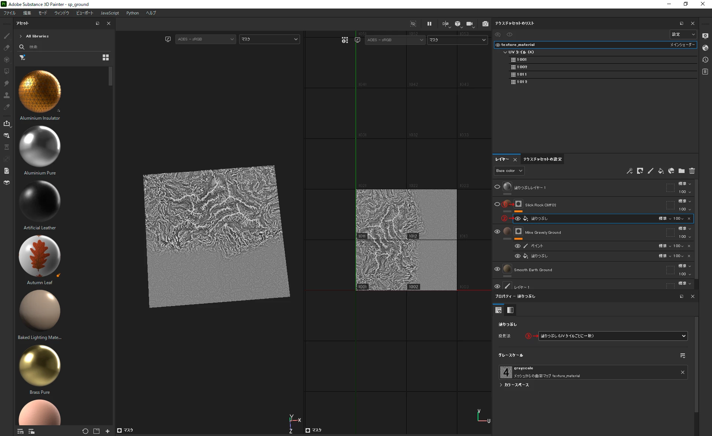The height and width of the screenshot is (436, 712).
Task: Open the Base color channel dropdown
Action: (509, 171)
